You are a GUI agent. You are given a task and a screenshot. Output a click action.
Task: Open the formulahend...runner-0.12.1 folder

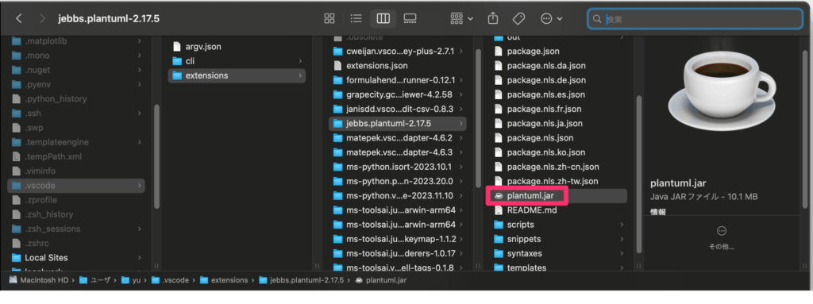coord(398,80)
